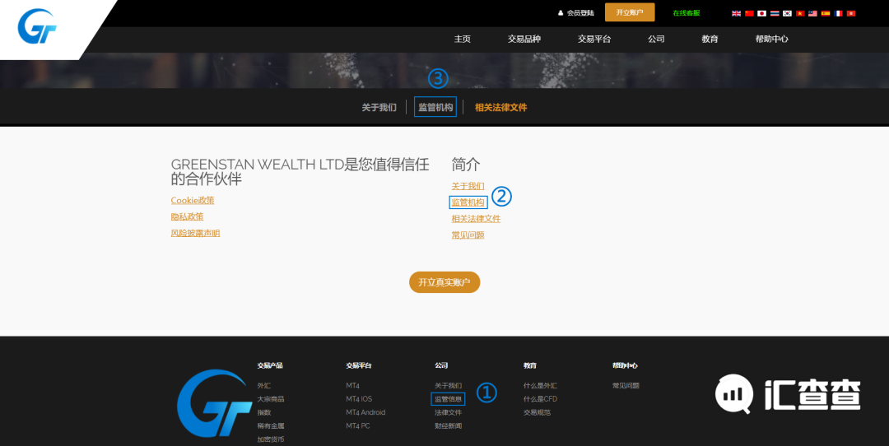889x446 pixels.
Task: Click footer heading 交易产品
Action: click(269, 365)
